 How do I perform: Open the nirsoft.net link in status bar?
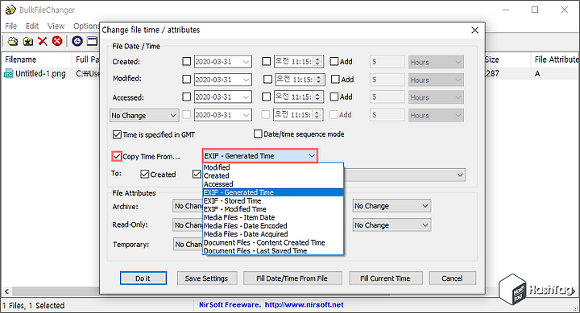304,305
